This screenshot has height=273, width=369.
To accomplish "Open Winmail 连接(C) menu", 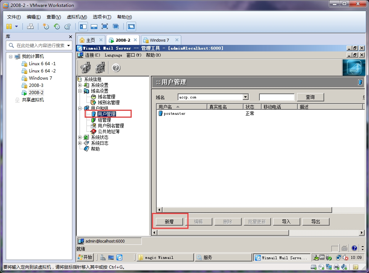I will pyautogui.click(x=93, y=55).
